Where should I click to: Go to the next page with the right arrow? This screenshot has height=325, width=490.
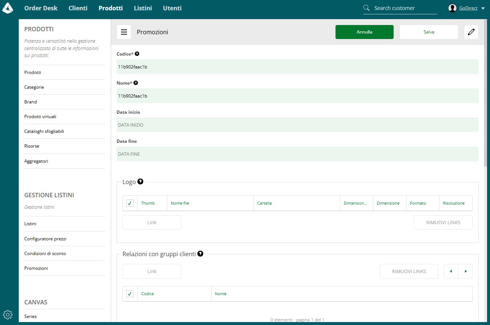(465, 271)
